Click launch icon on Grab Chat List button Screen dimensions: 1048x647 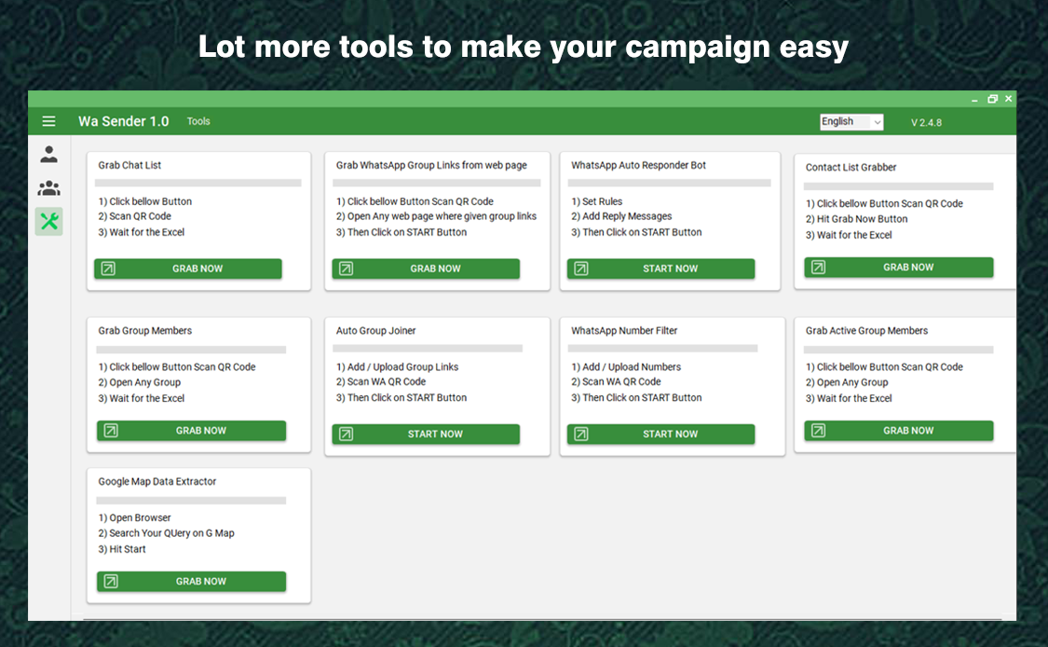(108, 268)
